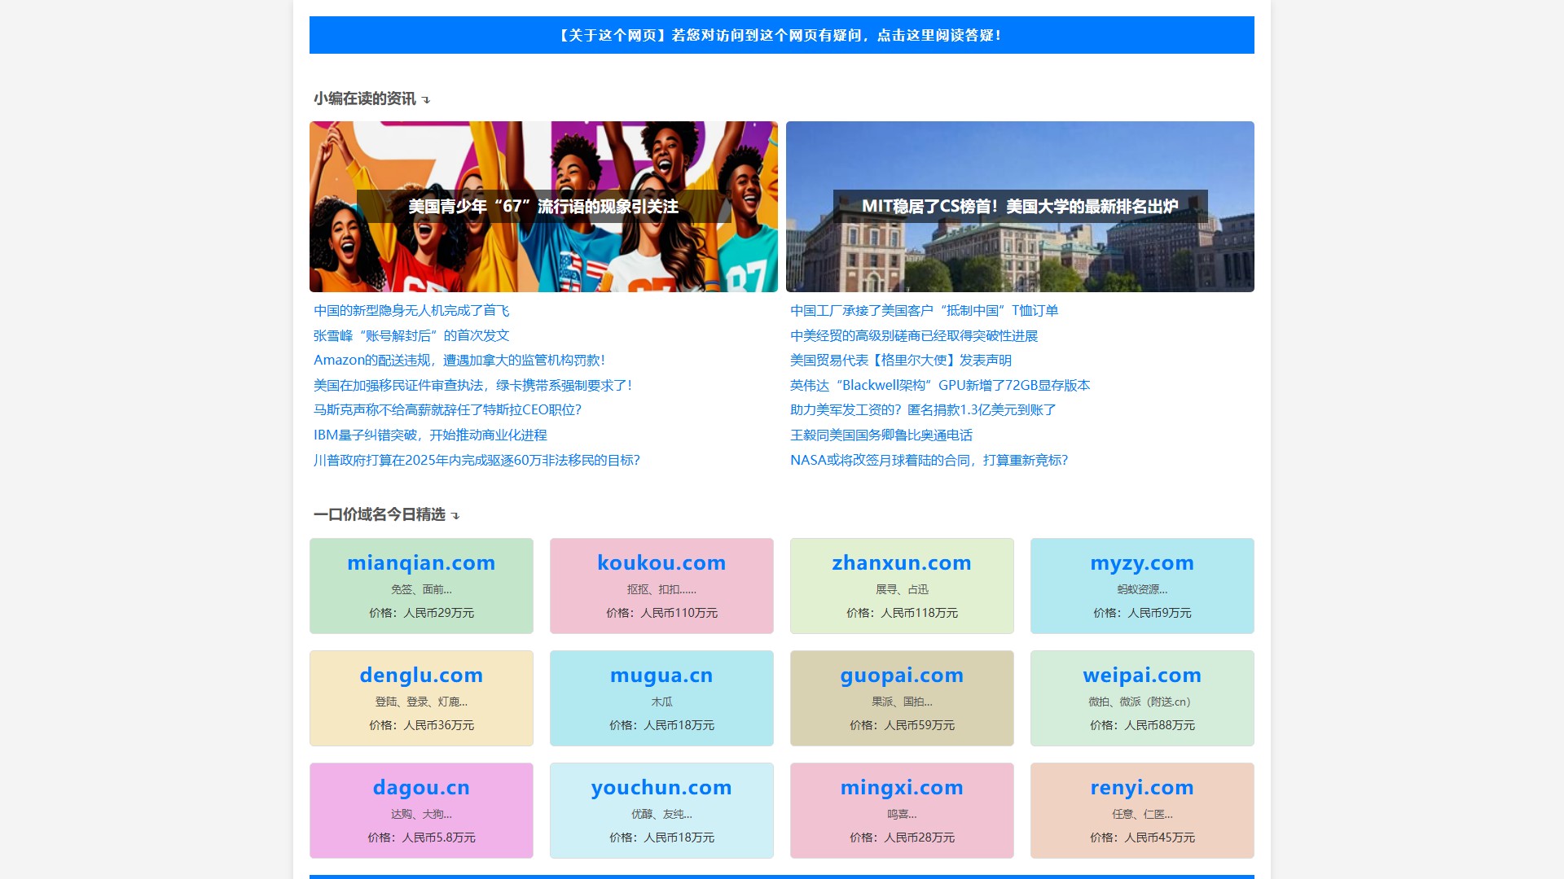Screen dimensions: 1564x879
Task: Open link 中国的新型隐身无人机完成了首飞
Action: [x=411, y=310]
